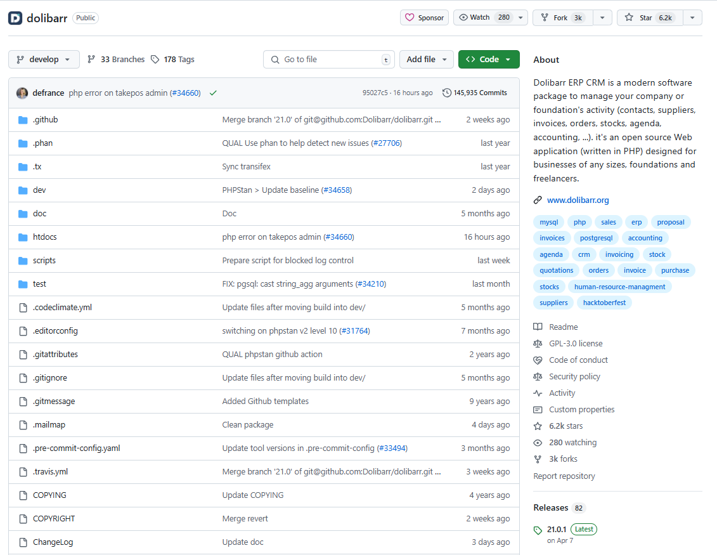Click the Activity pulse icon
The image size is (717, 555).
point(538,393)
